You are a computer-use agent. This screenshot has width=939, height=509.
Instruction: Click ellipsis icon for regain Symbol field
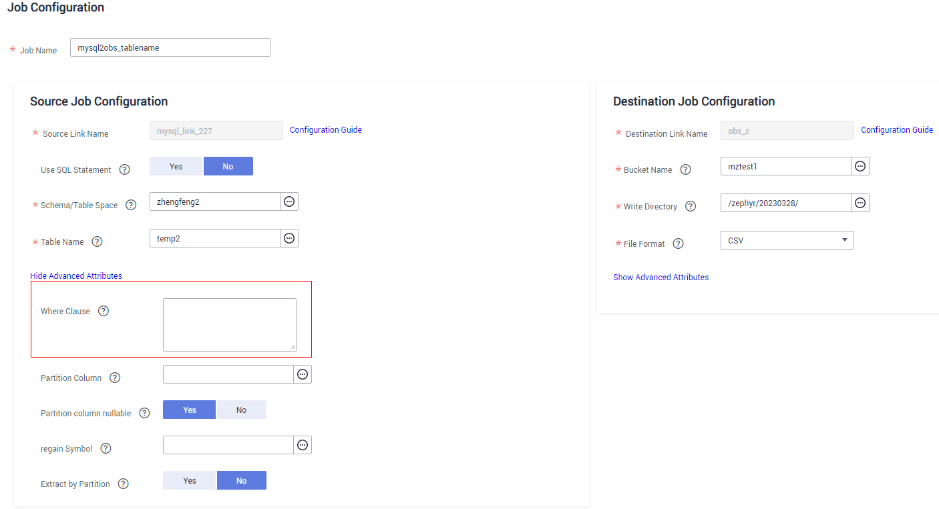click(303, 445)
